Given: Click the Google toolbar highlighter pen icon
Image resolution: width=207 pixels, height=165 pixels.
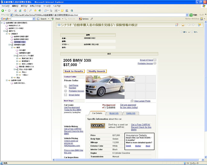Looking at the screenshot, I should (x=92, y=19).
